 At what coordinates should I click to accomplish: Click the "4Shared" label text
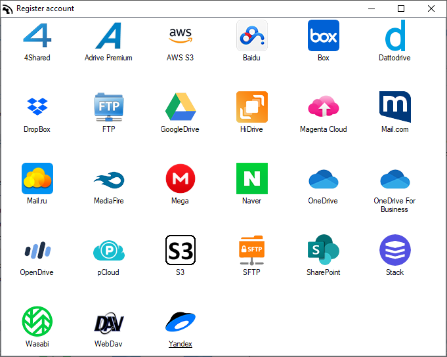[37, 58]
